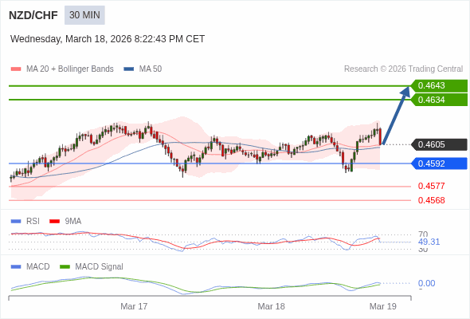Click the 0.4592 pivot price tag
The height and width of the screenshot is (319, 470).
[x=439, y=163]
